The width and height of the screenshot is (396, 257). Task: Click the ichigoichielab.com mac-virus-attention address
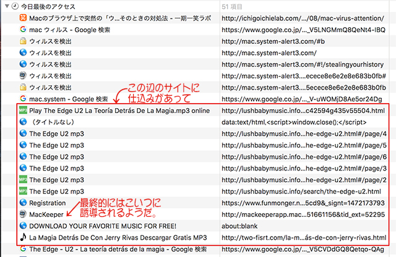point(303,18)
